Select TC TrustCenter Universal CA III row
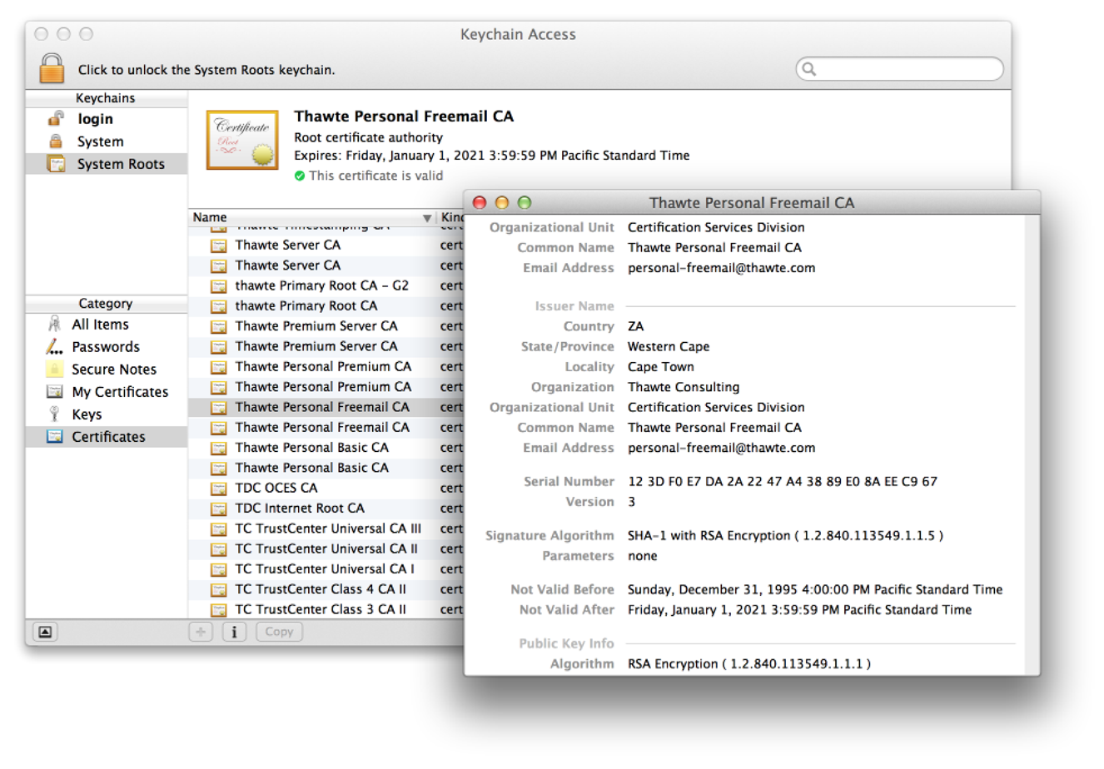1104x769 pixels. [x=328, y=528]
